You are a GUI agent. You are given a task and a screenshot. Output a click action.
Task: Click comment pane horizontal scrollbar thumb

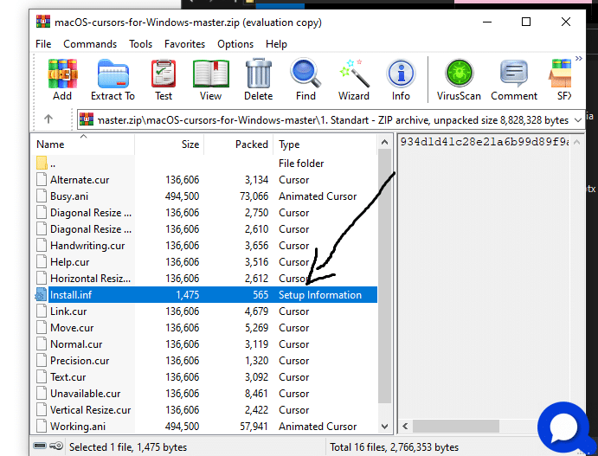(456, 426)
